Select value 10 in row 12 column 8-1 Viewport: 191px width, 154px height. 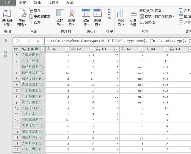[58, 120]
